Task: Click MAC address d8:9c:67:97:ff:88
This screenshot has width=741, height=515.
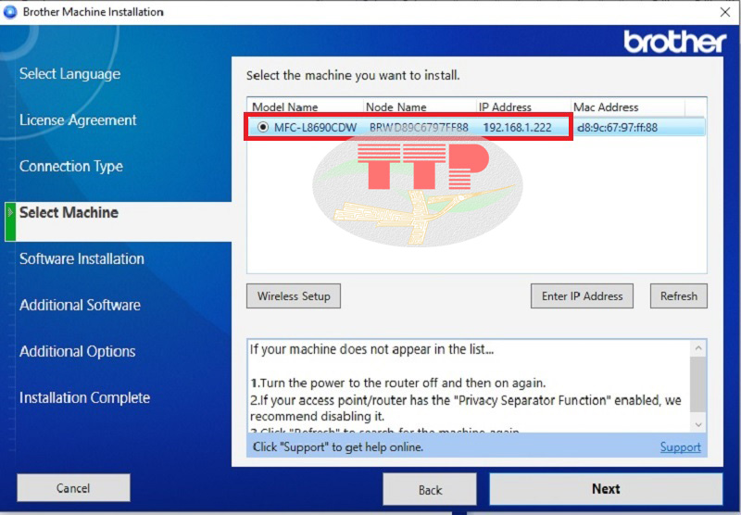Action: coord(617,128)
